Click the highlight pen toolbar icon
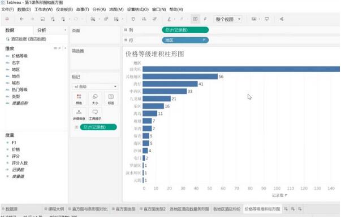This screenshot has width=341, height=217. tap(169, 19)
